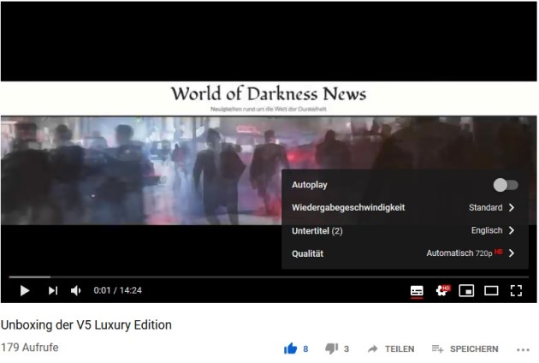Screen dimensions: 539x363
Task: Expand the Standard speed chevron
Action: click(512, 207)
